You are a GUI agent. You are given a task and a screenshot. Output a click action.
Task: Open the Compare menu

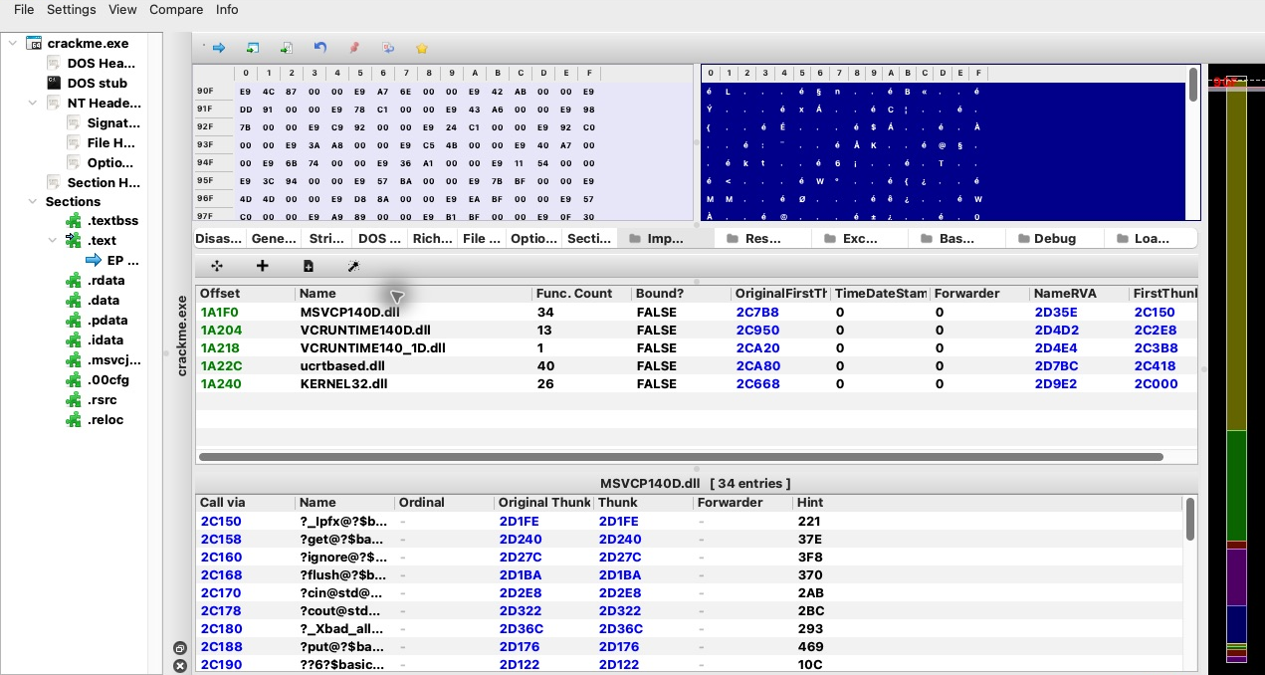coord(176,9)
